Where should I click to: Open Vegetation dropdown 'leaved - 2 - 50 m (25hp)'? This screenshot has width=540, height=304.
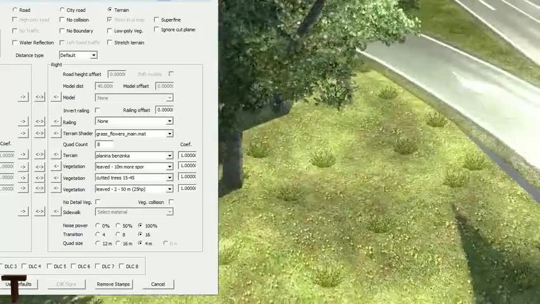click(134, 189)
